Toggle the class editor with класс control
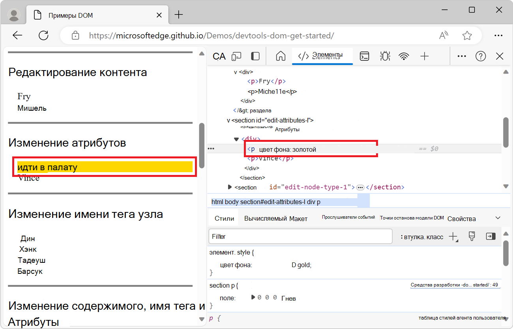The height and width of the screenshot is (329, 513). [434, 236]
